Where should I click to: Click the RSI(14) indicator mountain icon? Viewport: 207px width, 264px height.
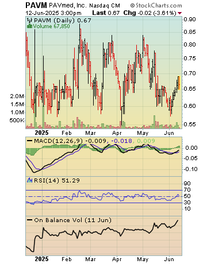(x=29, y=180)
